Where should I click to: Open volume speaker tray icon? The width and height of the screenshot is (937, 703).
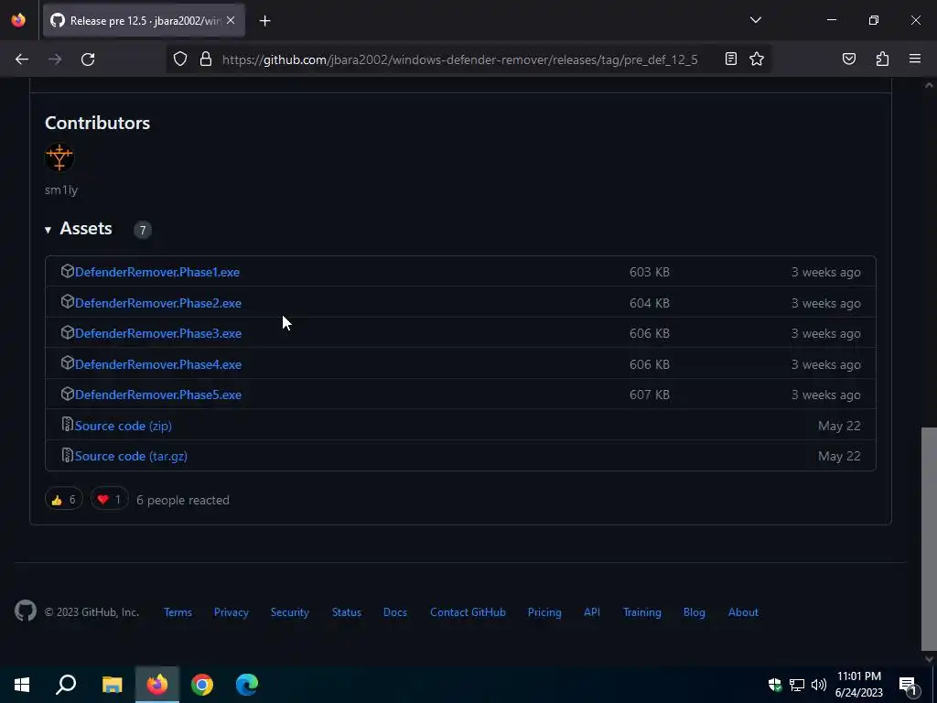pyautogui.click(x=819, y=685)
